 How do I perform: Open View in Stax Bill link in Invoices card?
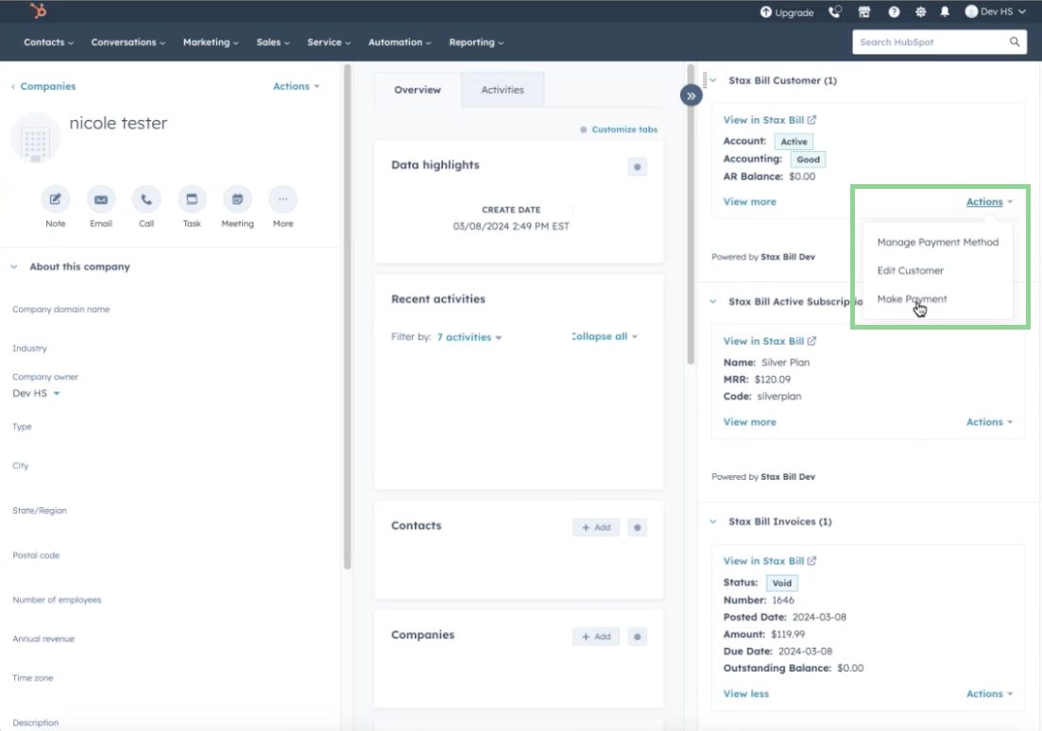[770, 561]
